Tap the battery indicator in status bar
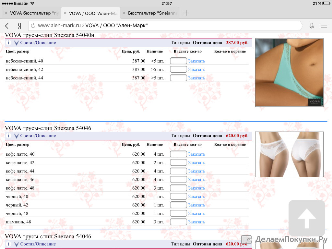This screenshot has width=332, height=249. point(326,3)
